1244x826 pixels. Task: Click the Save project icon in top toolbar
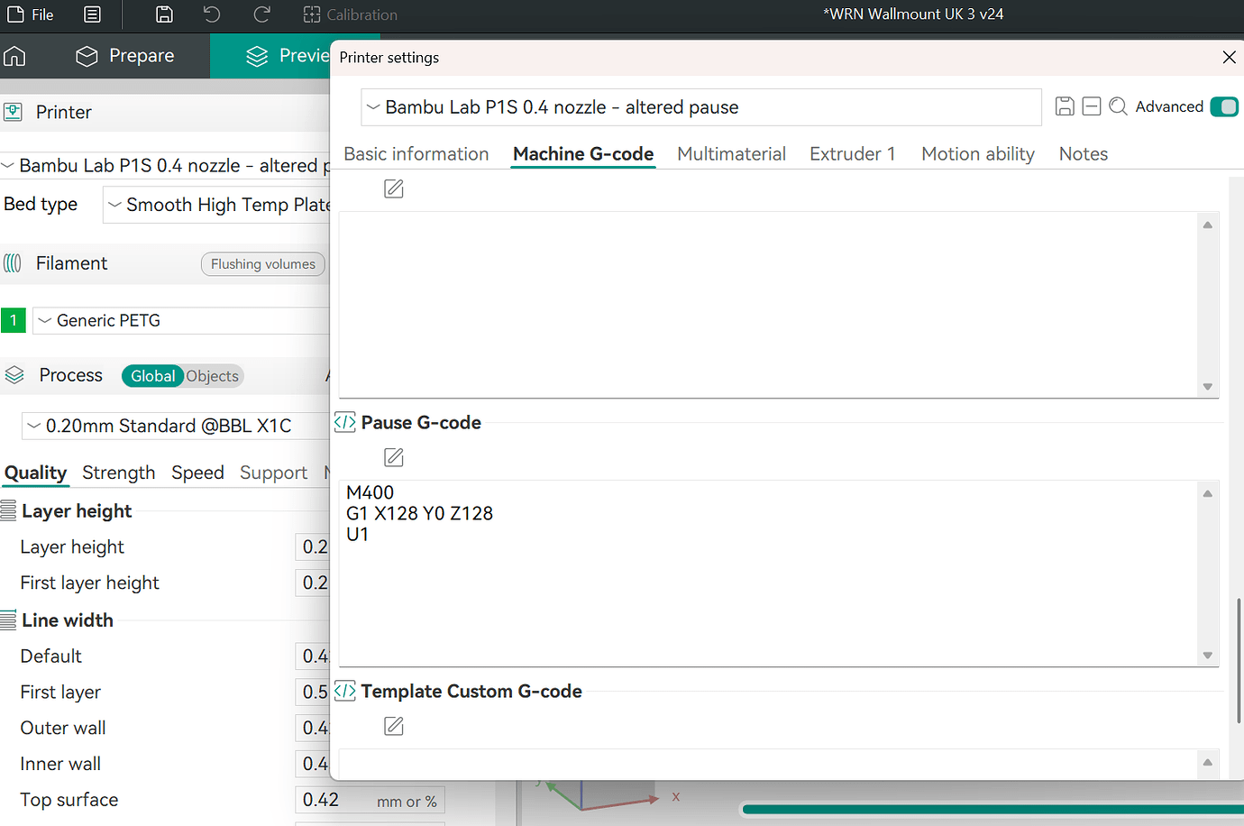[x=164, y=14]
